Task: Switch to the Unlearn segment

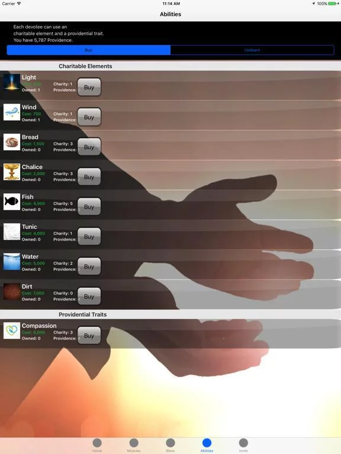Action: coord(252,50)
